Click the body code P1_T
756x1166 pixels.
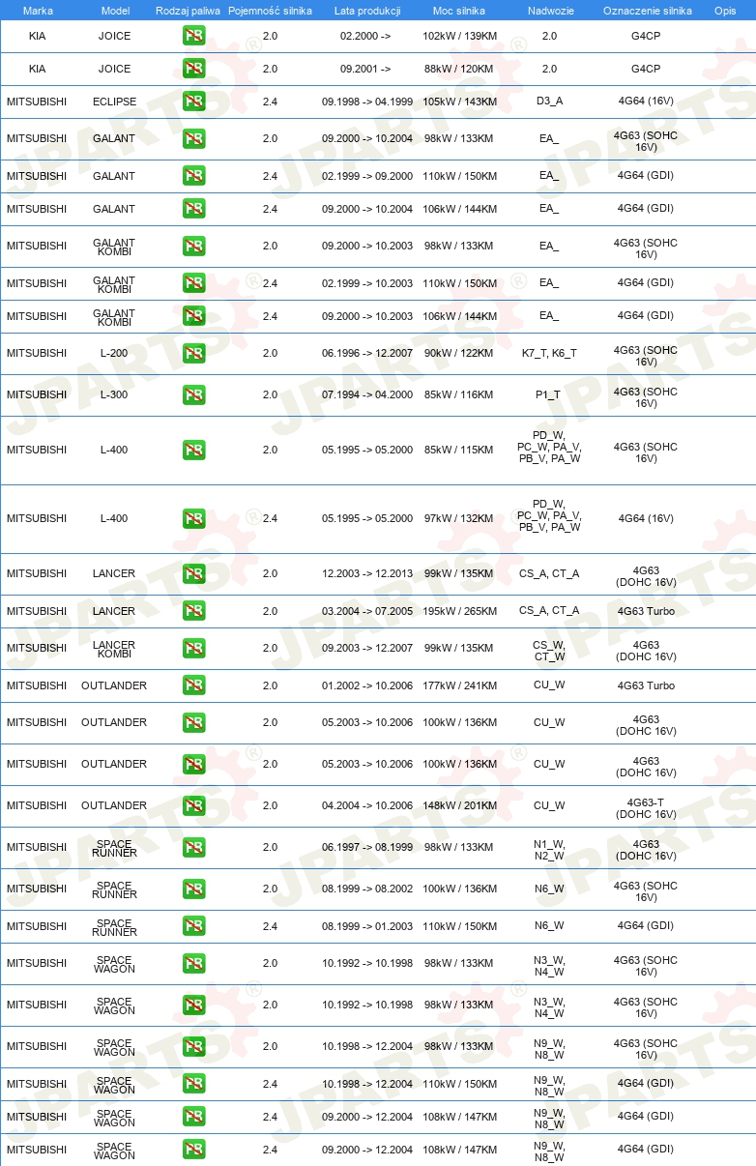pyautogui.click(x=549, y=395)
